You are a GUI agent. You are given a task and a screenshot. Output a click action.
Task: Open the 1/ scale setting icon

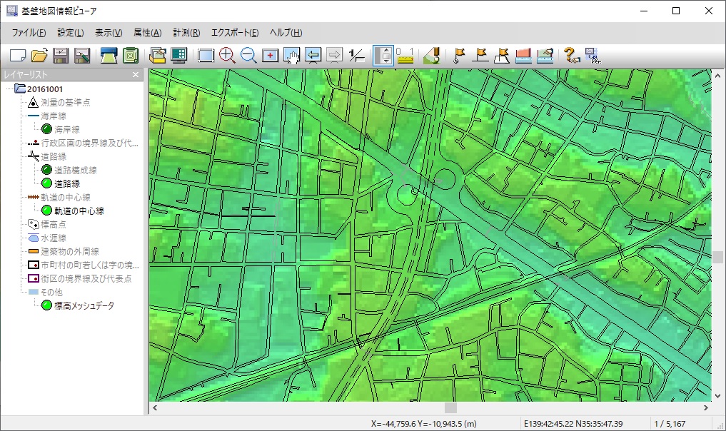point(356,56)
